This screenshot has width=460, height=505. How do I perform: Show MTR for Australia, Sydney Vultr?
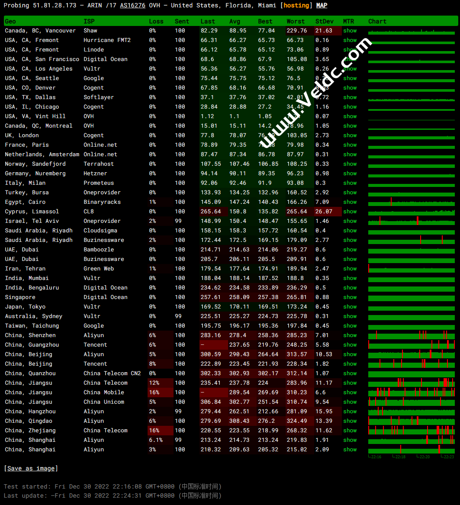coord(350,316)
